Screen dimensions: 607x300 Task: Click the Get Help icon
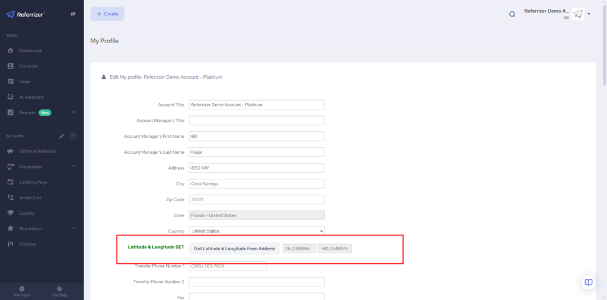(x=59, y=289)
